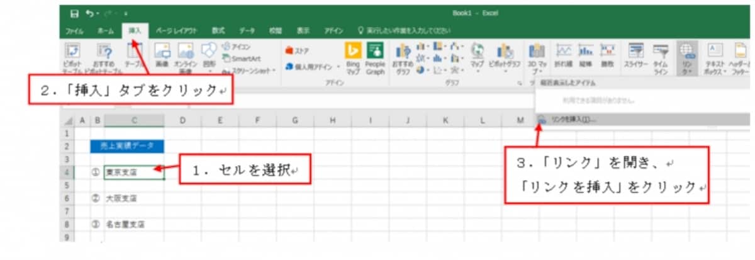755x260 pixels.
Task: Switch to the 校閲 tab
Action: pyautogui.click(x=276, y=30)
